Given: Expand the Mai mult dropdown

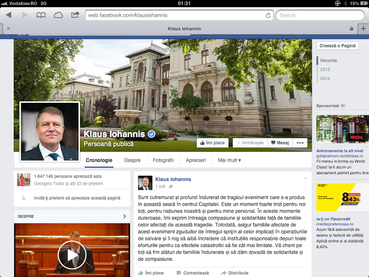Looking at the screenshot, I should click(x=229, y=160).
